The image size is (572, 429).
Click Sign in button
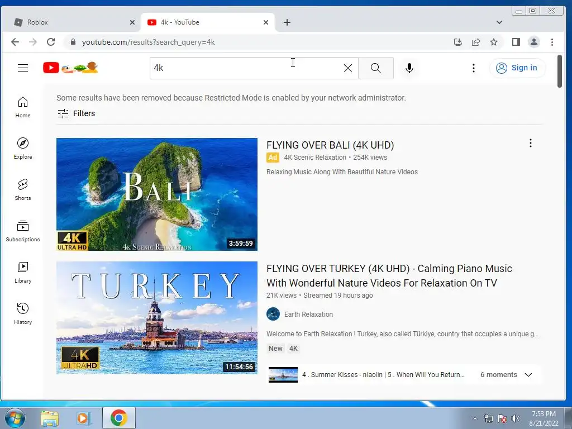517,68
